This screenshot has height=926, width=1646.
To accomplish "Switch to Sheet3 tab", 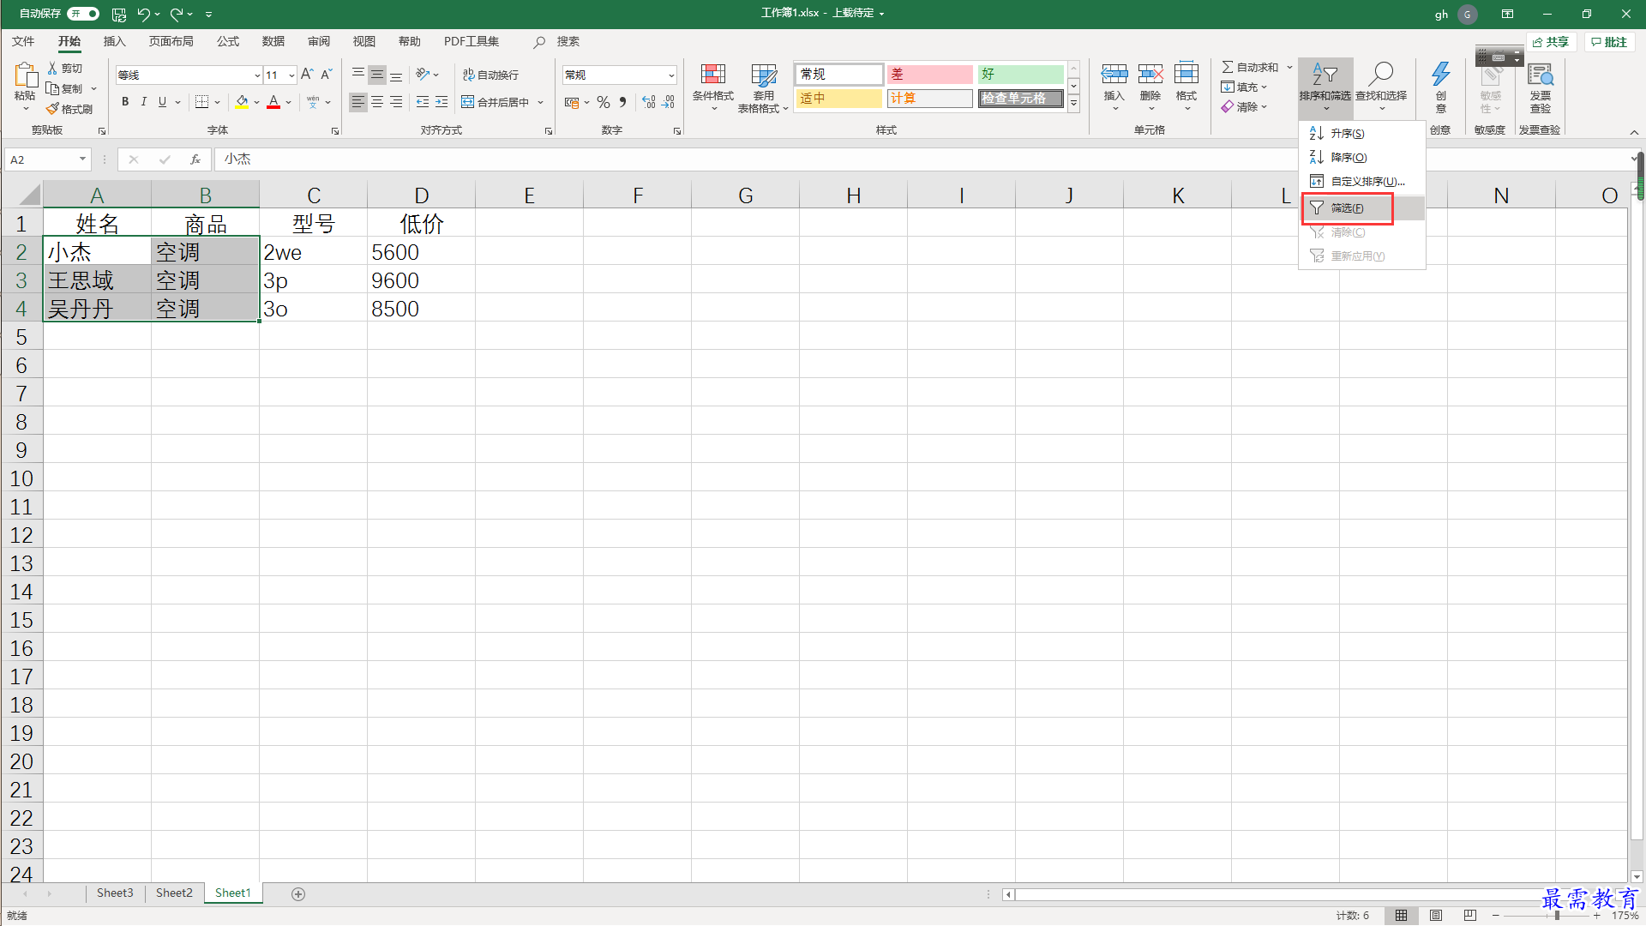I will pos(115,893).
